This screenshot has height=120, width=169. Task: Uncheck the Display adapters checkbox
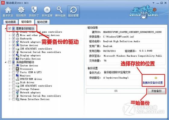[14, 55]
